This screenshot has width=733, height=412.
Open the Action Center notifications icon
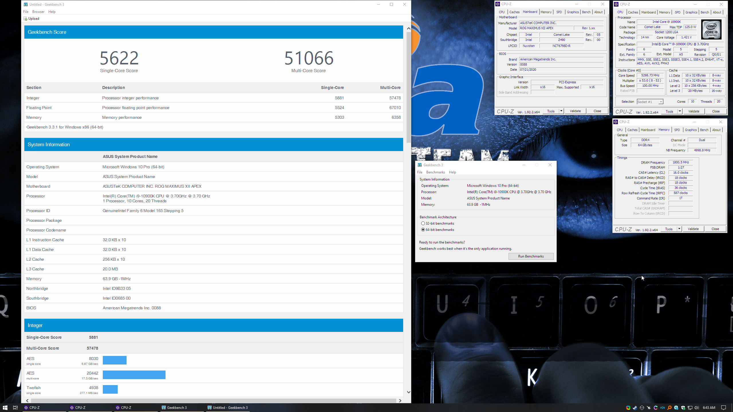(724, 408)
